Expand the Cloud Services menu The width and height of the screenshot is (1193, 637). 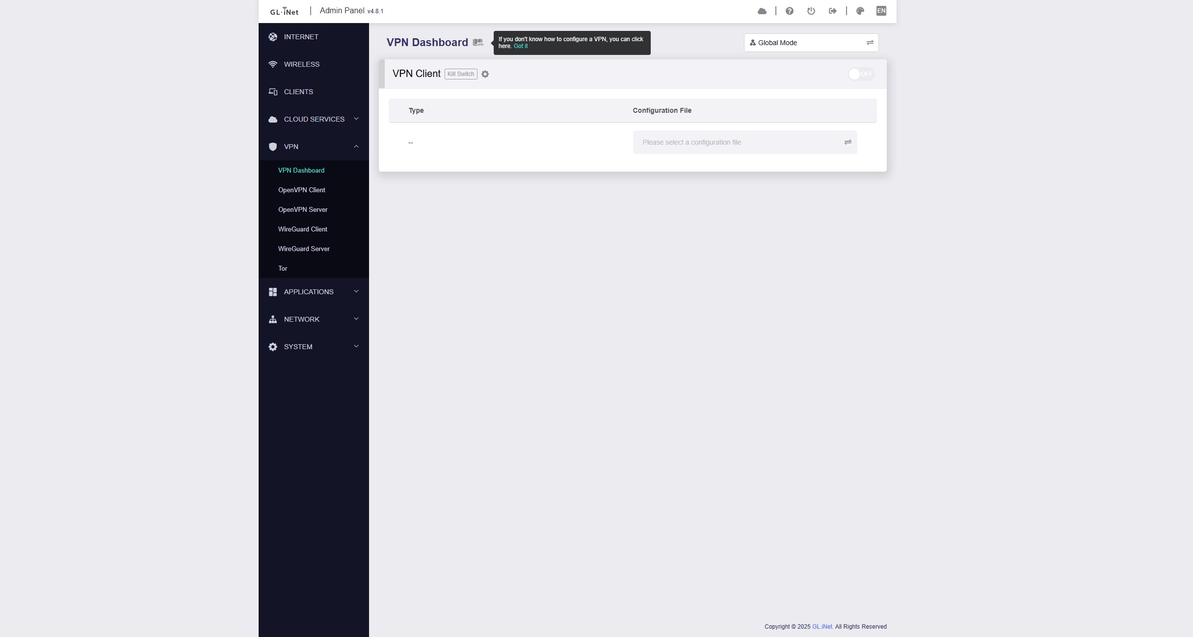coord(314,119)
